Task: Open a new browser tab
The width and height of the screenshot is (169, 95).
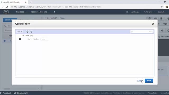Action: tap(31, 2)
